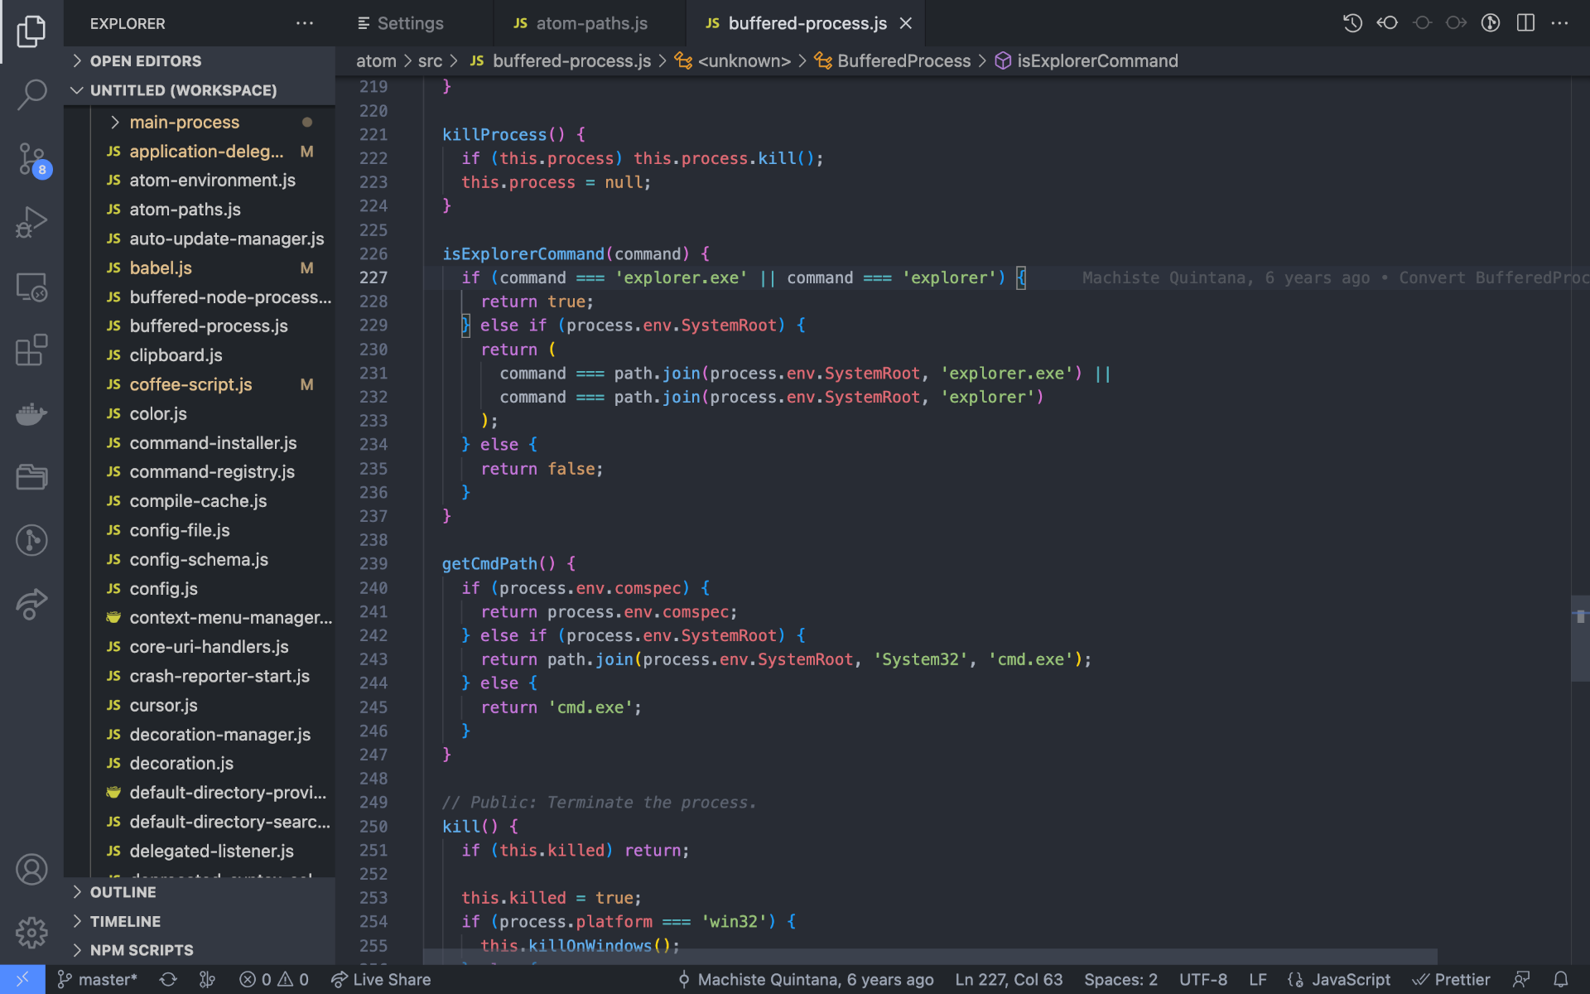Click the master* branch indicator
1590x994 pixels.
[98, 979]
